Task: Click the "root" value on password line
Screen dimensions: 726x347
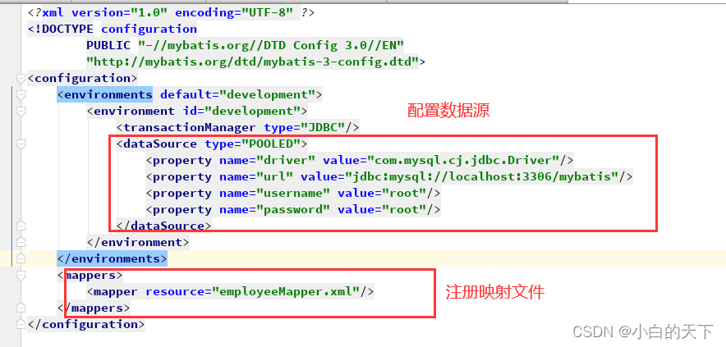Action: (404, 209)
